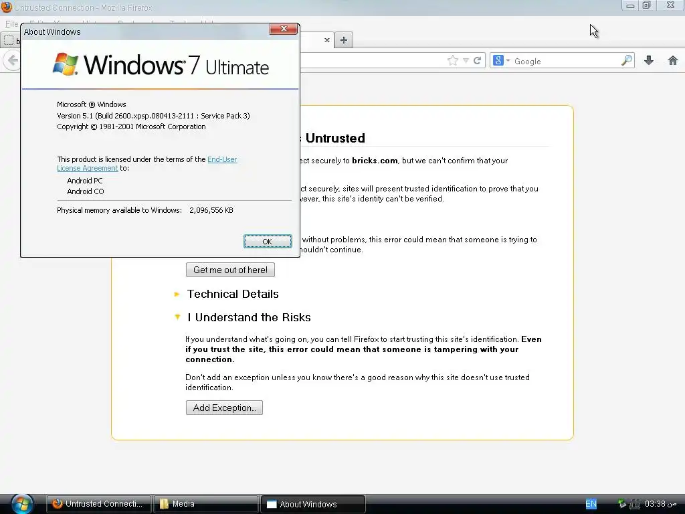685x514 pixels.
Task: Go to the Home page icon
Action: pyautogui.click(x=673, y=61)
